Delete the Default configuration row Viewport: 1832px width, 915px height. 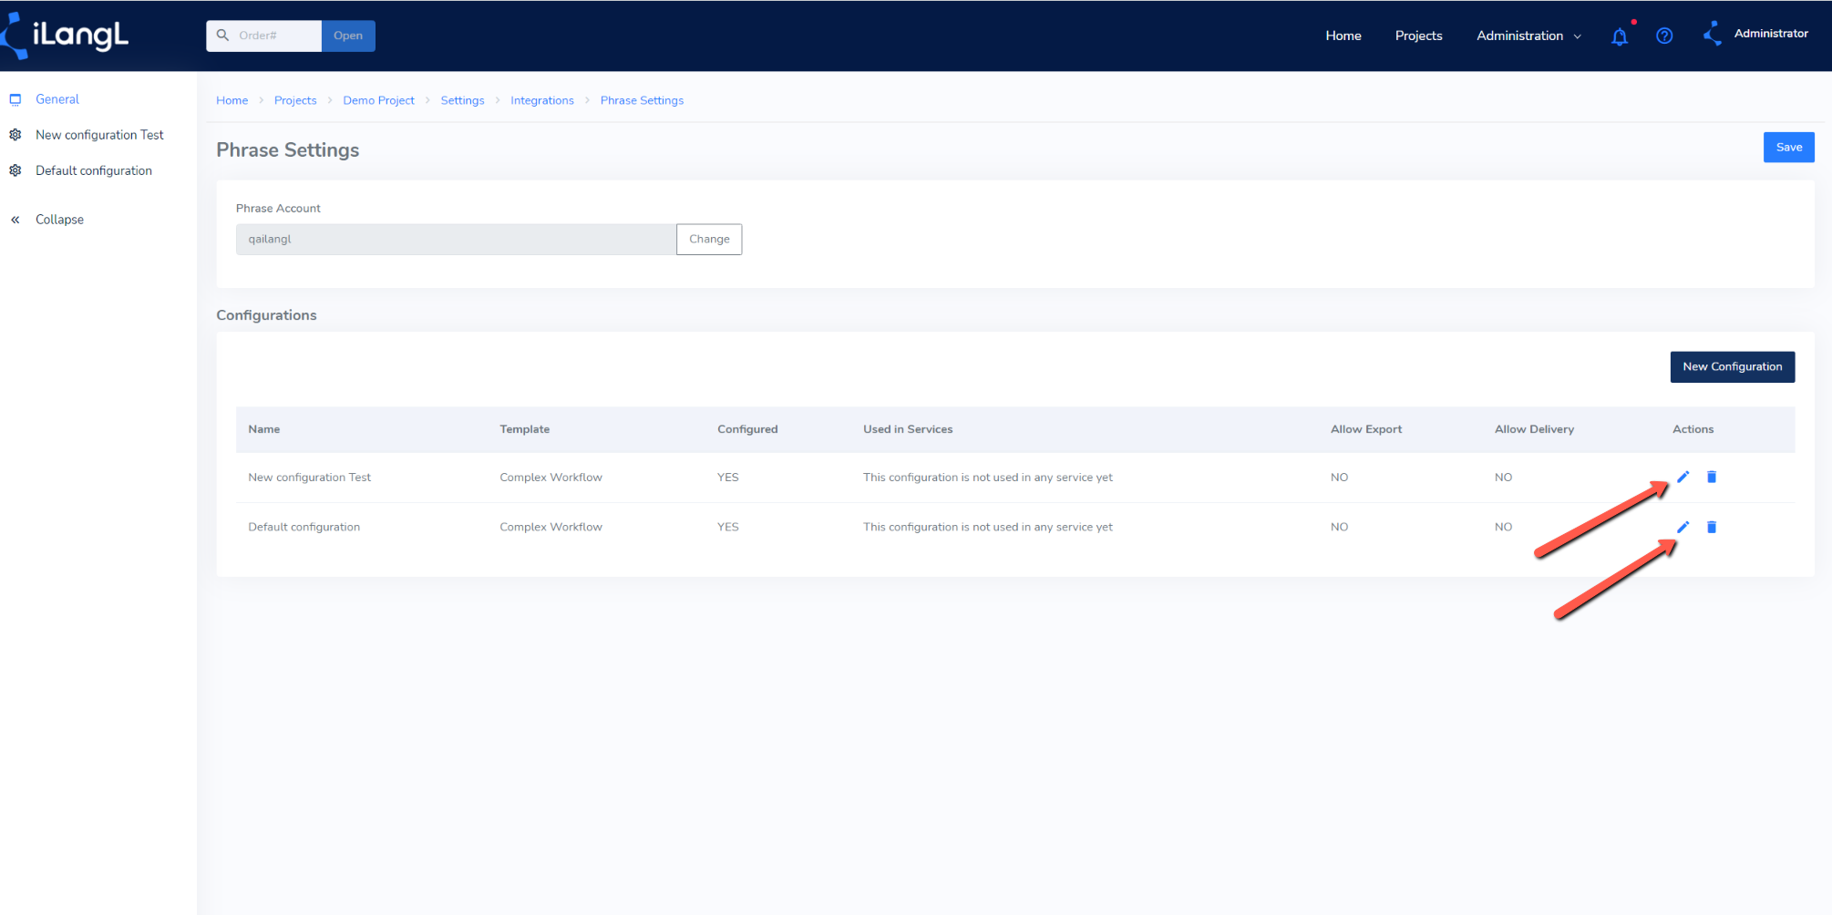pos(1712,527)
